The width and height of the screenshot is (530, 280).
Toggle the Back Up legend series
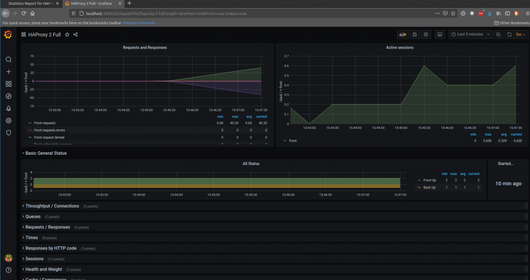429,187
